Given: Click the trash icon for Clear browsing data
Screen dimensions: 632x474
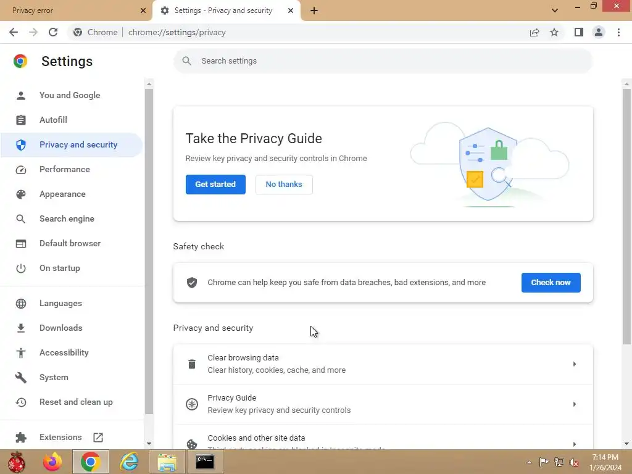Looking at the screenshot, I should (192, 364).
